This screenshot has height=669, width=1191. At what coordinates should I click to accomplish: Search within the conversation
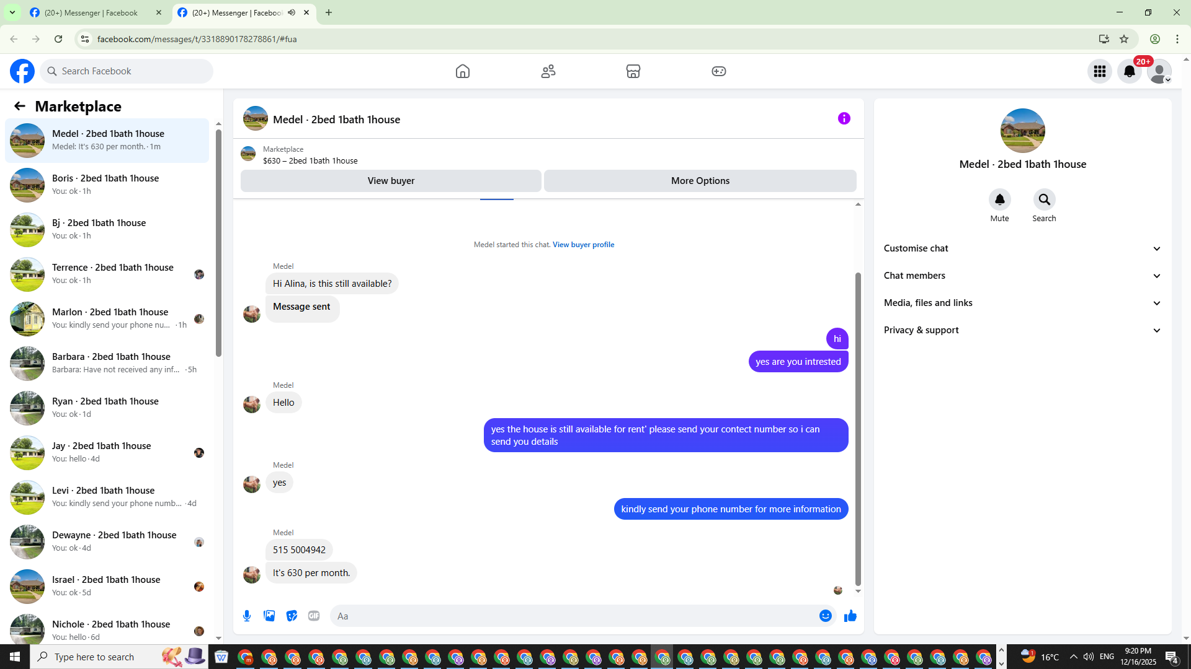click(x=1044, y=199)
